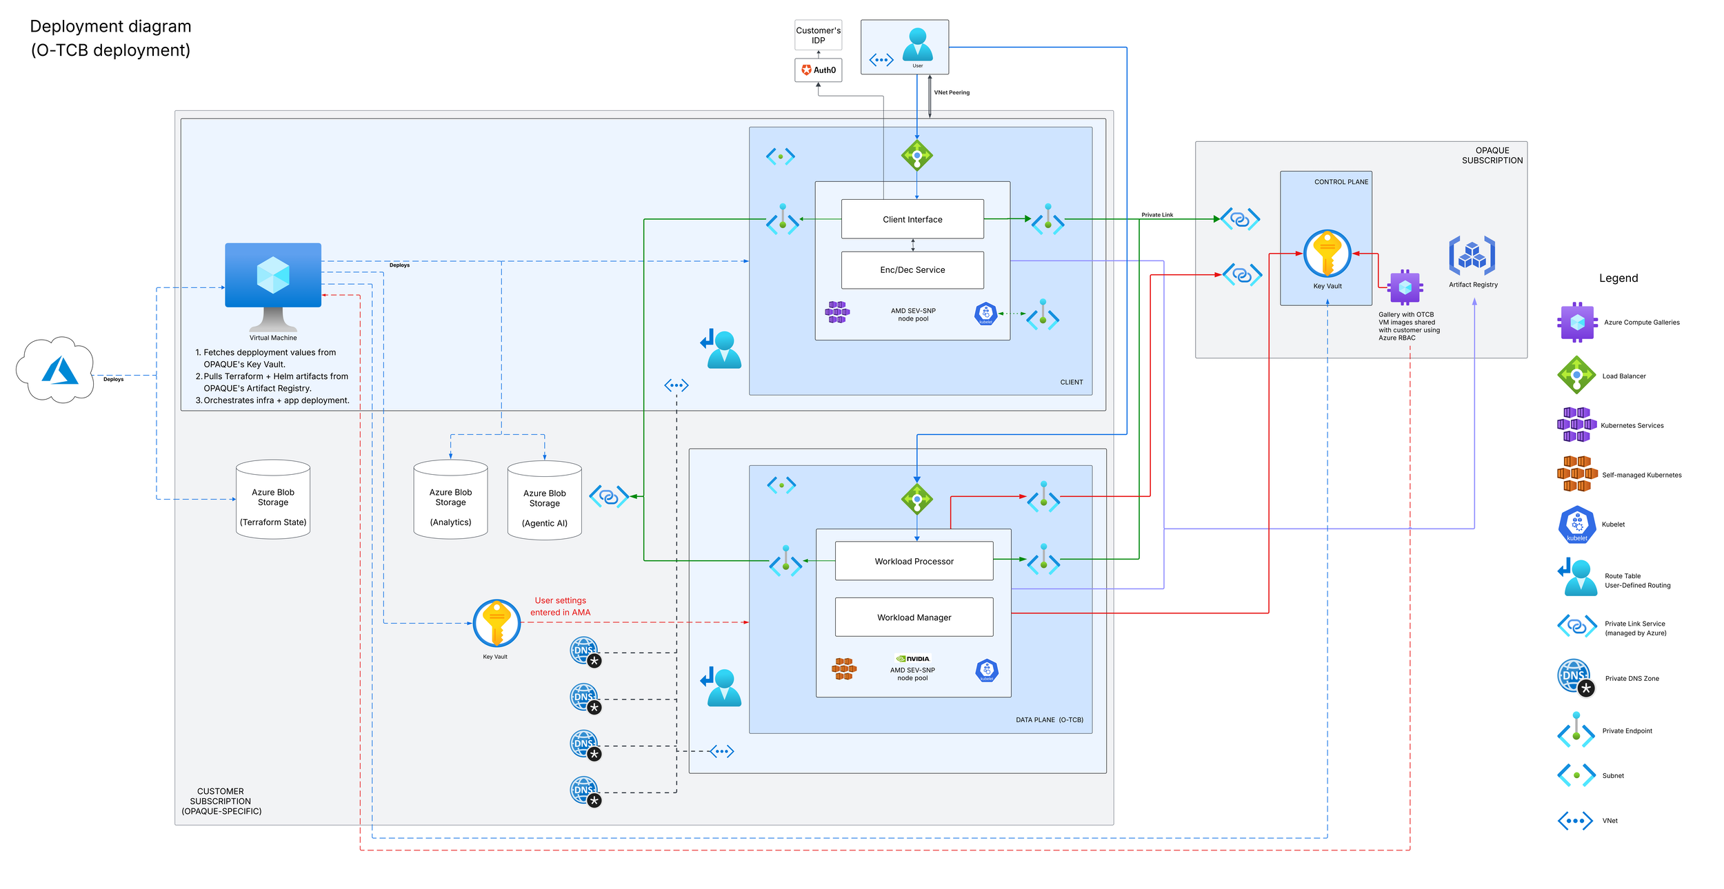Viewport: 1724px width, 889px height.
Task: Click the Auth0 box
Action: click(x=818, y=70)
